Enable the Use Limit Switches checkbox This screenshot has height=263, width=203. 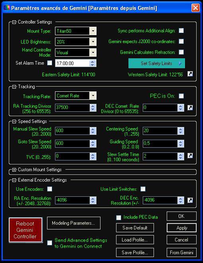click(x=143, y=189)
